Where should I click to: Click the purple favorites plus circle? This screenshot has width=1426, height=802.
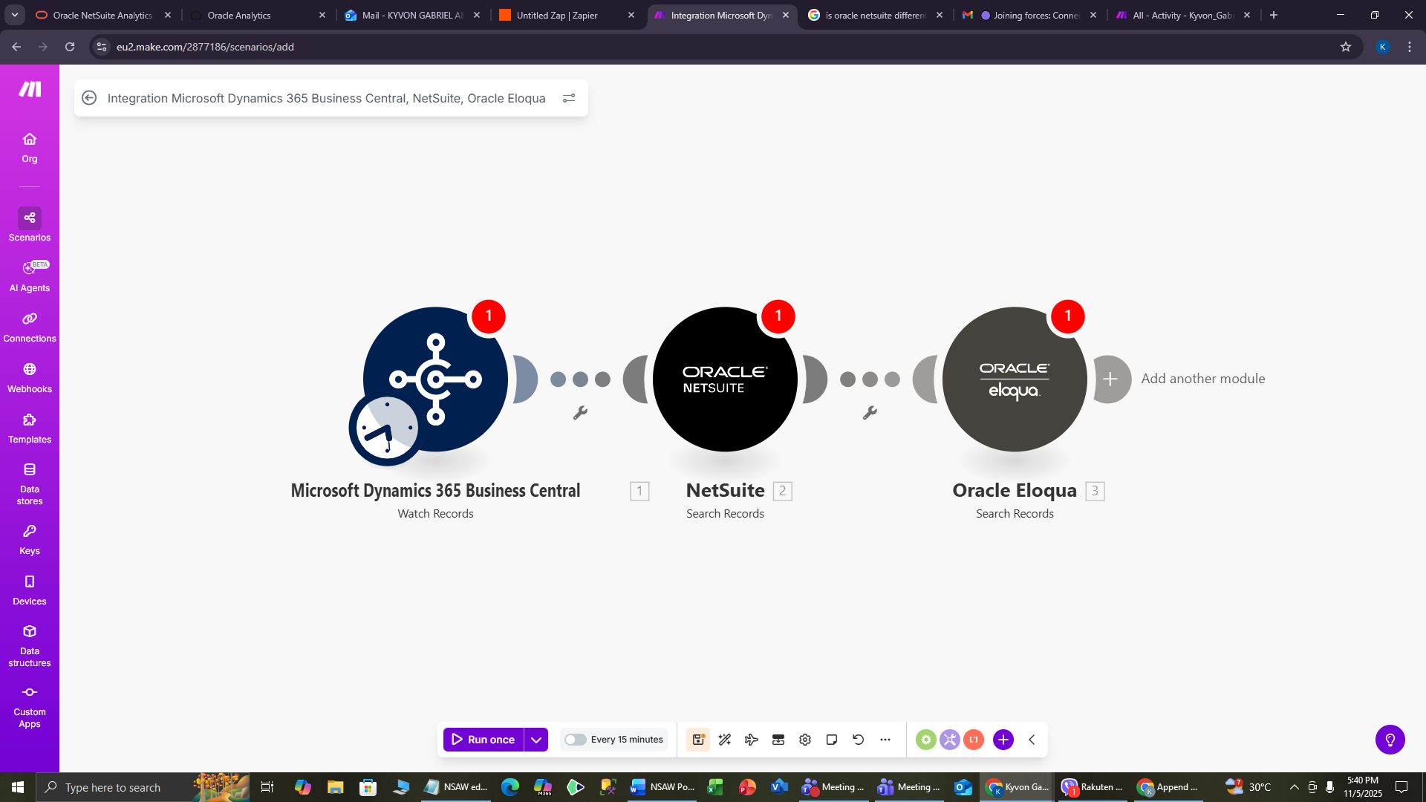1003,740
